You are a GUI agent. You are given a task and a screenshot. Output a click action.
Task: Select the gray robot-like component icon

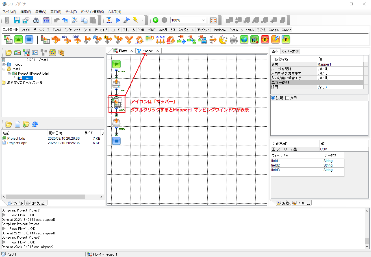tap(234, 39)
